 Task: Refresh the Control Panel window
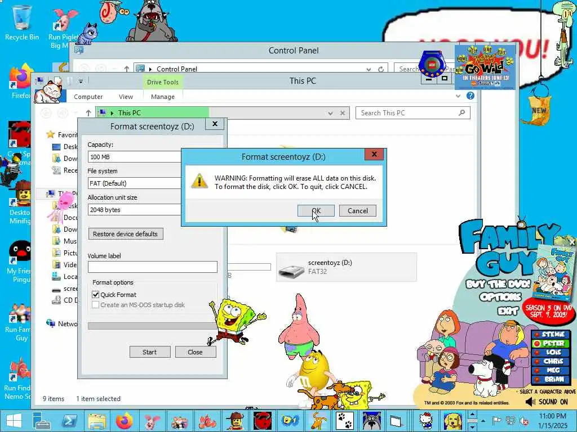point(381,69)
